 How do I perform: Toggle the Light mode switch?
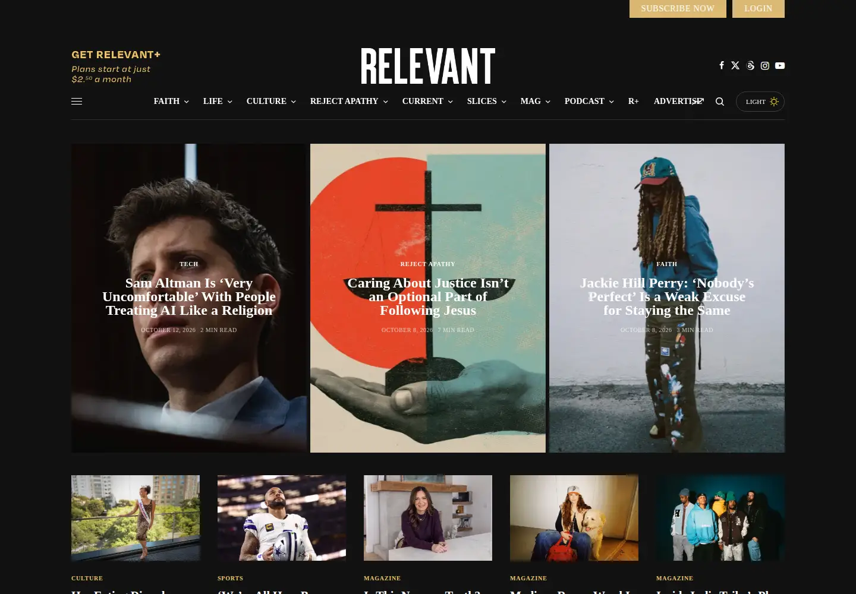tap(760, 102)
